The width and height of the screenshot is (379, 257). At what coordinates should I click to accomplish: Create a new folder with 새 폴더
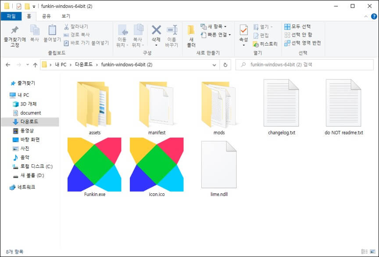[x=191, y=36]
